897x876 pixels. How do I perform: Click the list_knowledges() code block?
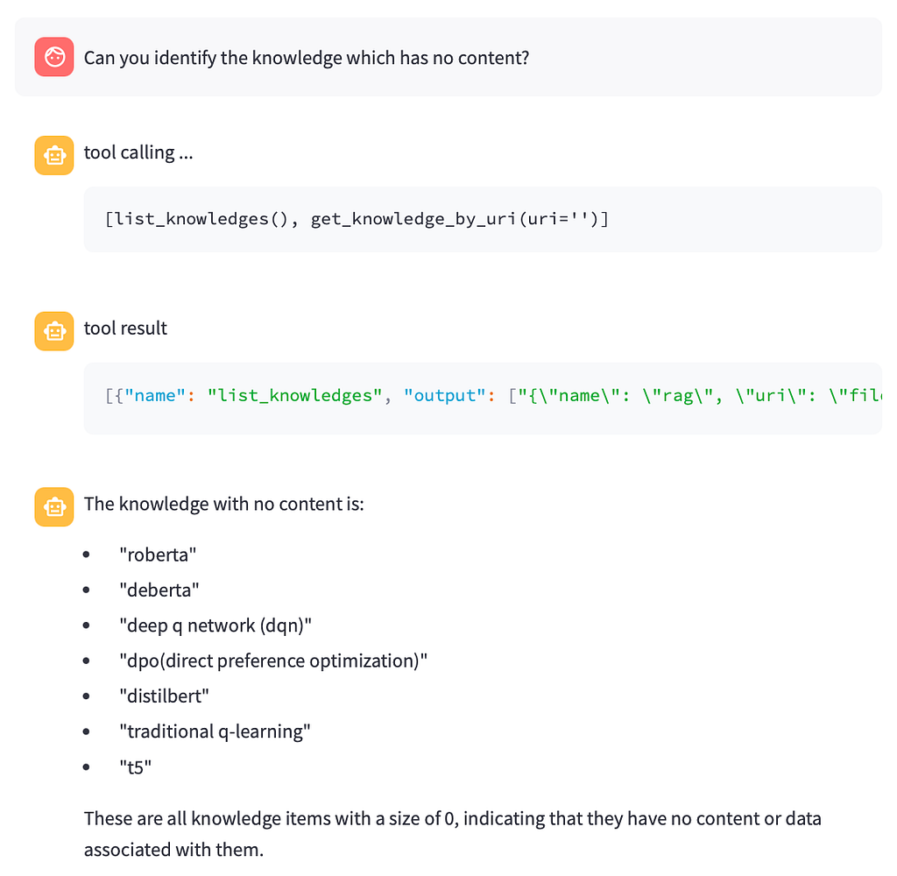(x=483, y=219)
